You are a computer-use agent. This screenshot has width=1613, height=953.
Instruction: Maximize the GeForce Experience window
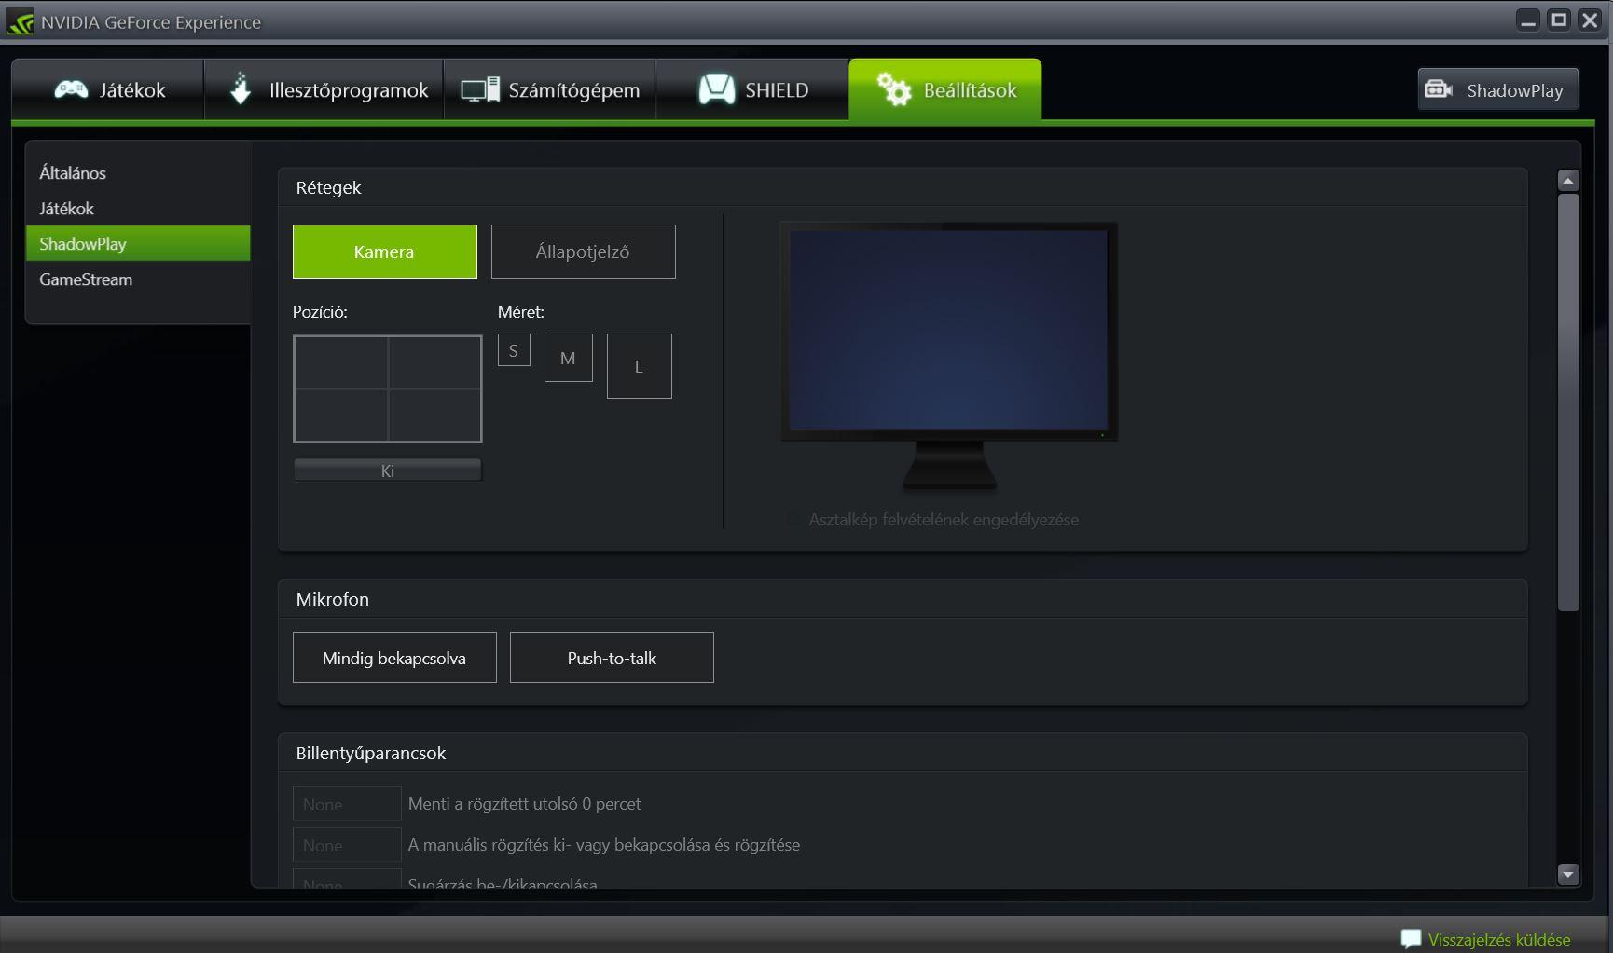(x=1559, y=20)
